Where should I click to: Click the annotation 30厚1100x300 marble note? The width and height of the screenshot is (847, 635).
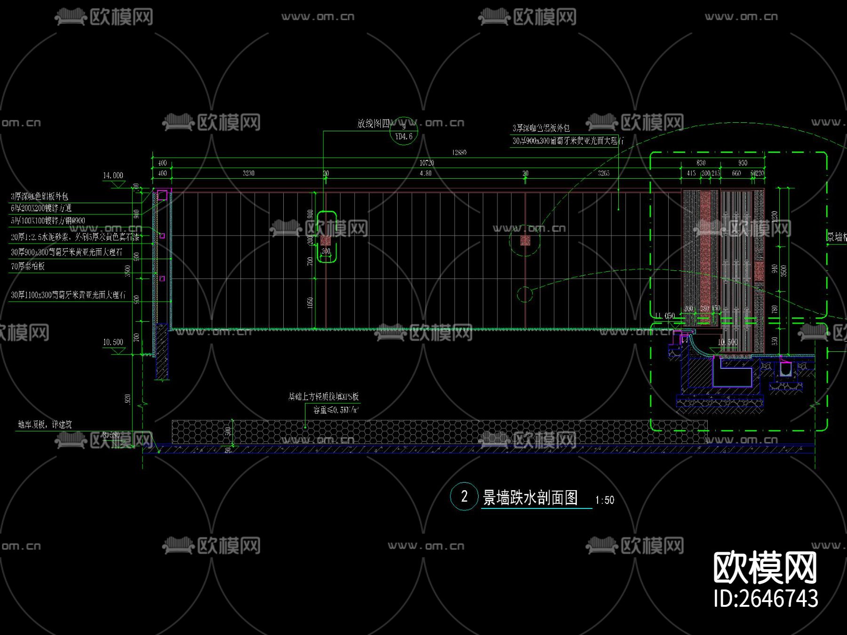pos(68,295)
